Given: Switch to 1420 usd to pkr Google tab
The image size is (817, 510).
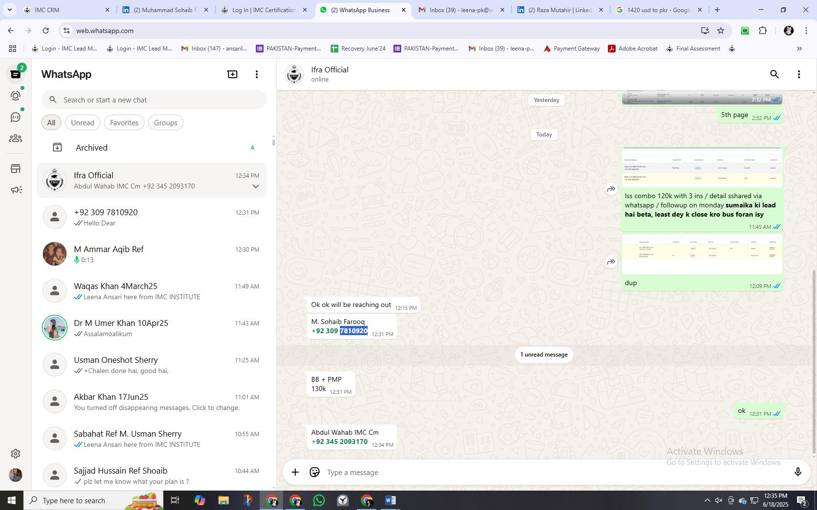Looking at the screenshot, I should (x=659, y=10).
